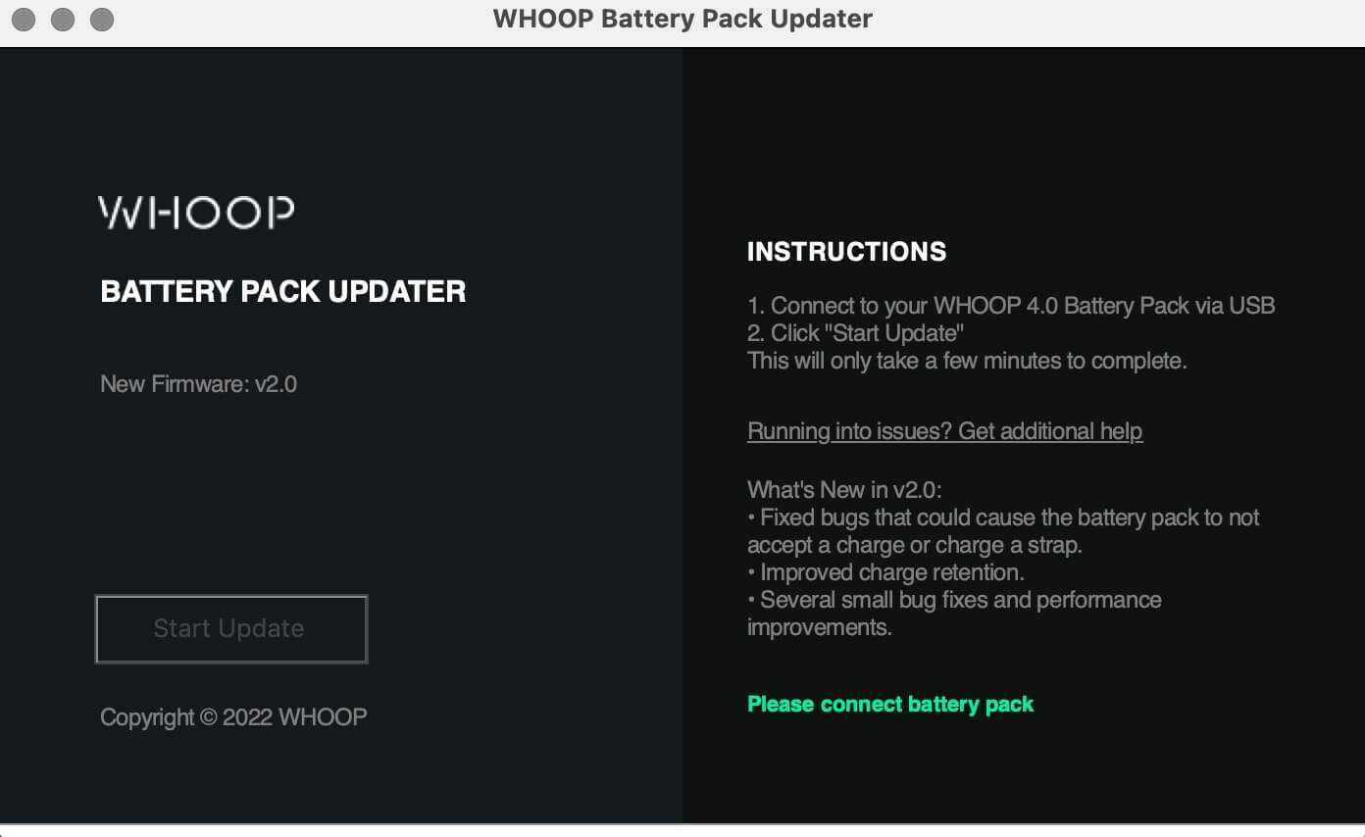Click the WHOOP logo

click(194, 211)
